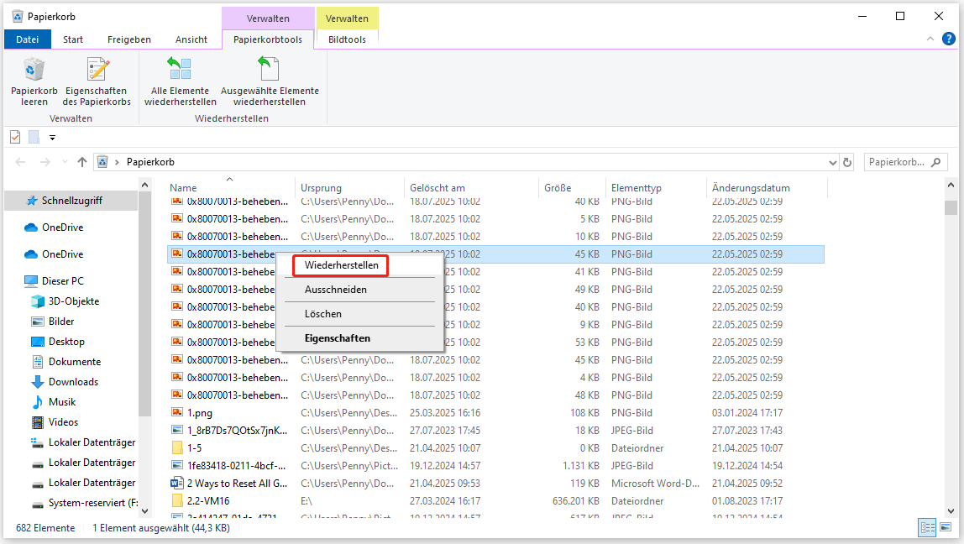
Task: Open Schnellzugriff in the navigation pane
Action: (x=71, y=201)
